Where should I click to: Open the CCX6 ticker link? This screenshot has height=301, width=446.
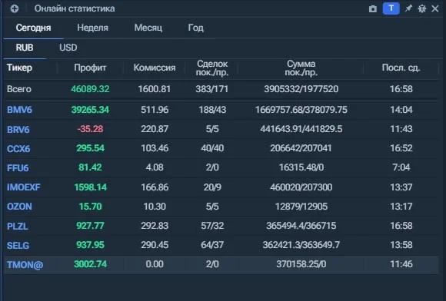tap(18, 148)
